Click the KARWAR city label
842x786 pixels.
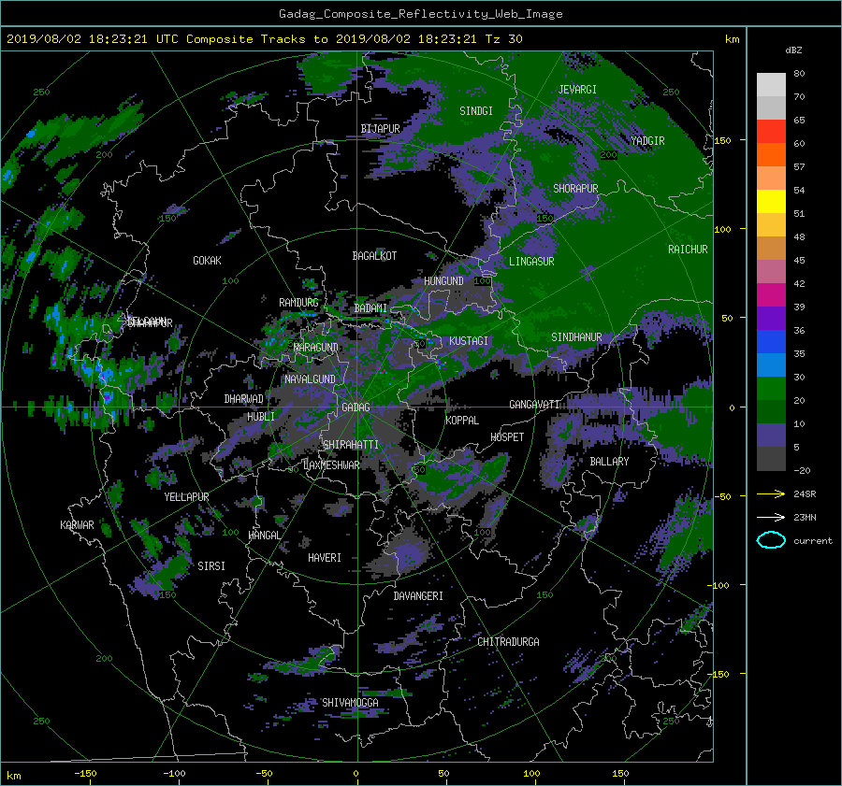77,525
